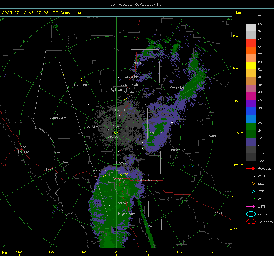This screenshot has width=274, height=256.
Task: Click the Composite_Reflectivity title
Action: [137, 5]
